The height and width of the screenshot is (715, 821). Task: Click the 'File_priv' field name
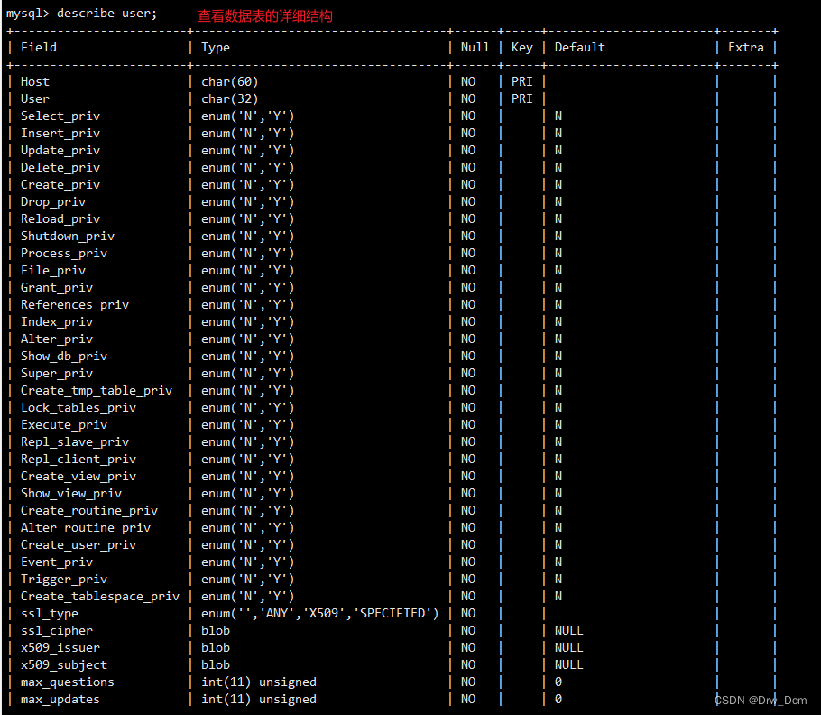point(53,271)
